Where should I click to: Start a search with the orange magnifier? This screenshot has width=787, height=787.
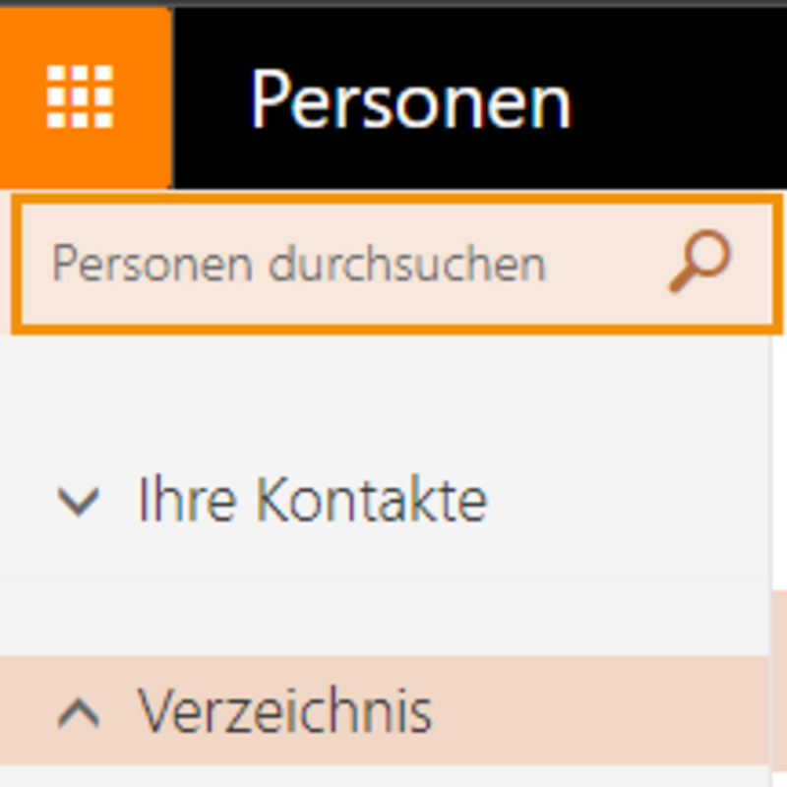(x=700, y=261)
